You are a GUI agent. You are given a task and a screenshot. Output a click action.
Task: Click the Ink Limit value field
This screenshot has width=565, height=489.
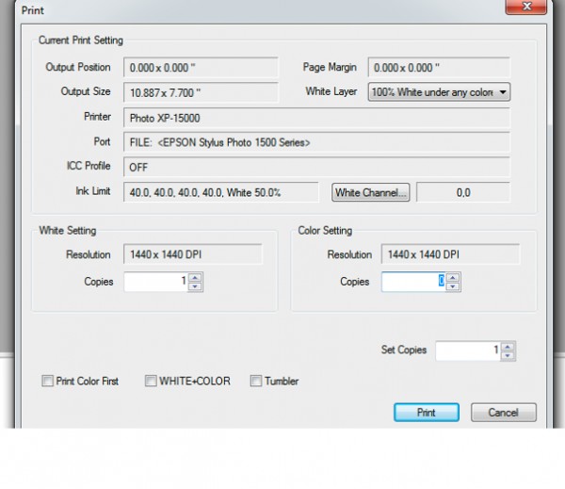(225, 193)
